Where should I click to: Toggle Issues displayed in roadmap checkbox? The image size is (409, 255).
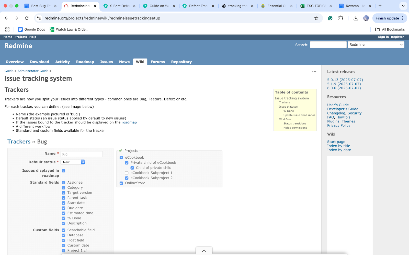[63, 171]
